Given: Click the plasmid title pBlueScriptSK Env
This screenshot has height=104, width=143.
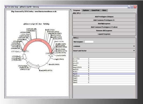Looking at the screenshot, I should [36, 24].
